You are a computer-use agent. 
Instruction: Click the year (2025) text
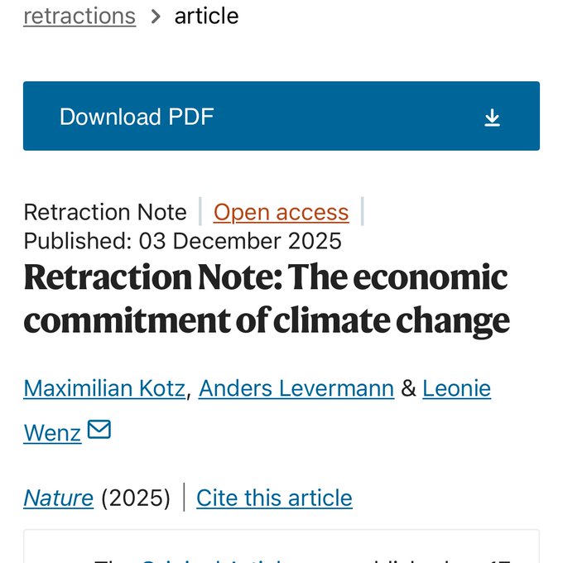pos(136,498)
